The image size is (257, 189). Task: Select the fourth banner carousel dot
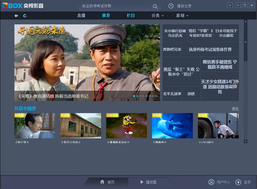point(144,96)
